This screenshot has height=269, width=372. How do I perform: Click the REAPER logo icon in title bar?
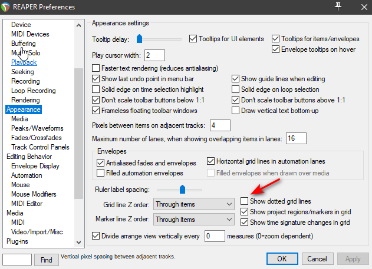click(5, 7)
